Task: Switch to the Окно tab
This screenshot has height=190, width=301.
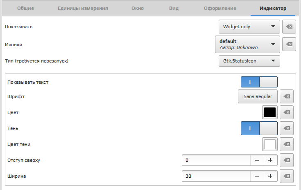Action: (138, 8)
